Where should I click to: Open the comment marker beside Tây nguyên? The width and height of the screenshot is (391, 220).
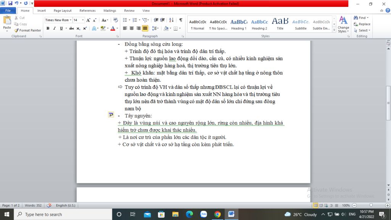point(111,115)
